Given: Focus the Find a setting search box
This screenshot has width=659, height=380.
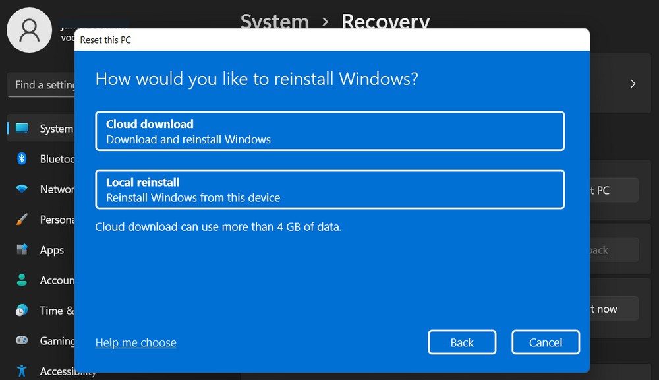Looking at the screenshot, I should [x=41, y=84].
